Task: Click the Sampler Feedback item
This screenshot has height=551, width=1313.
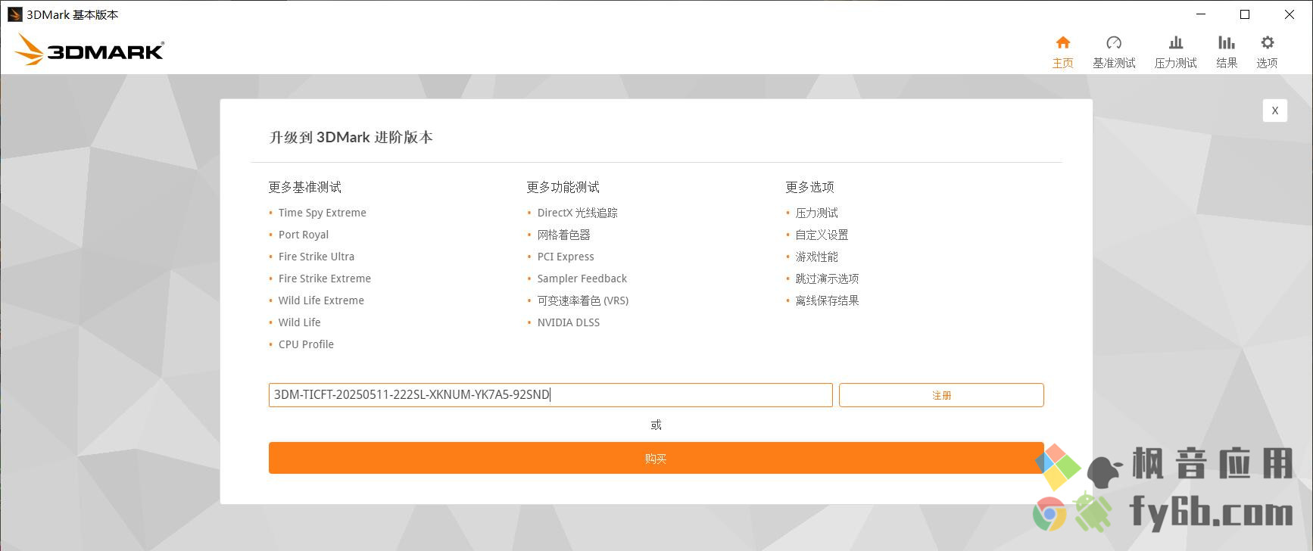Action: (x=582, y=279)
